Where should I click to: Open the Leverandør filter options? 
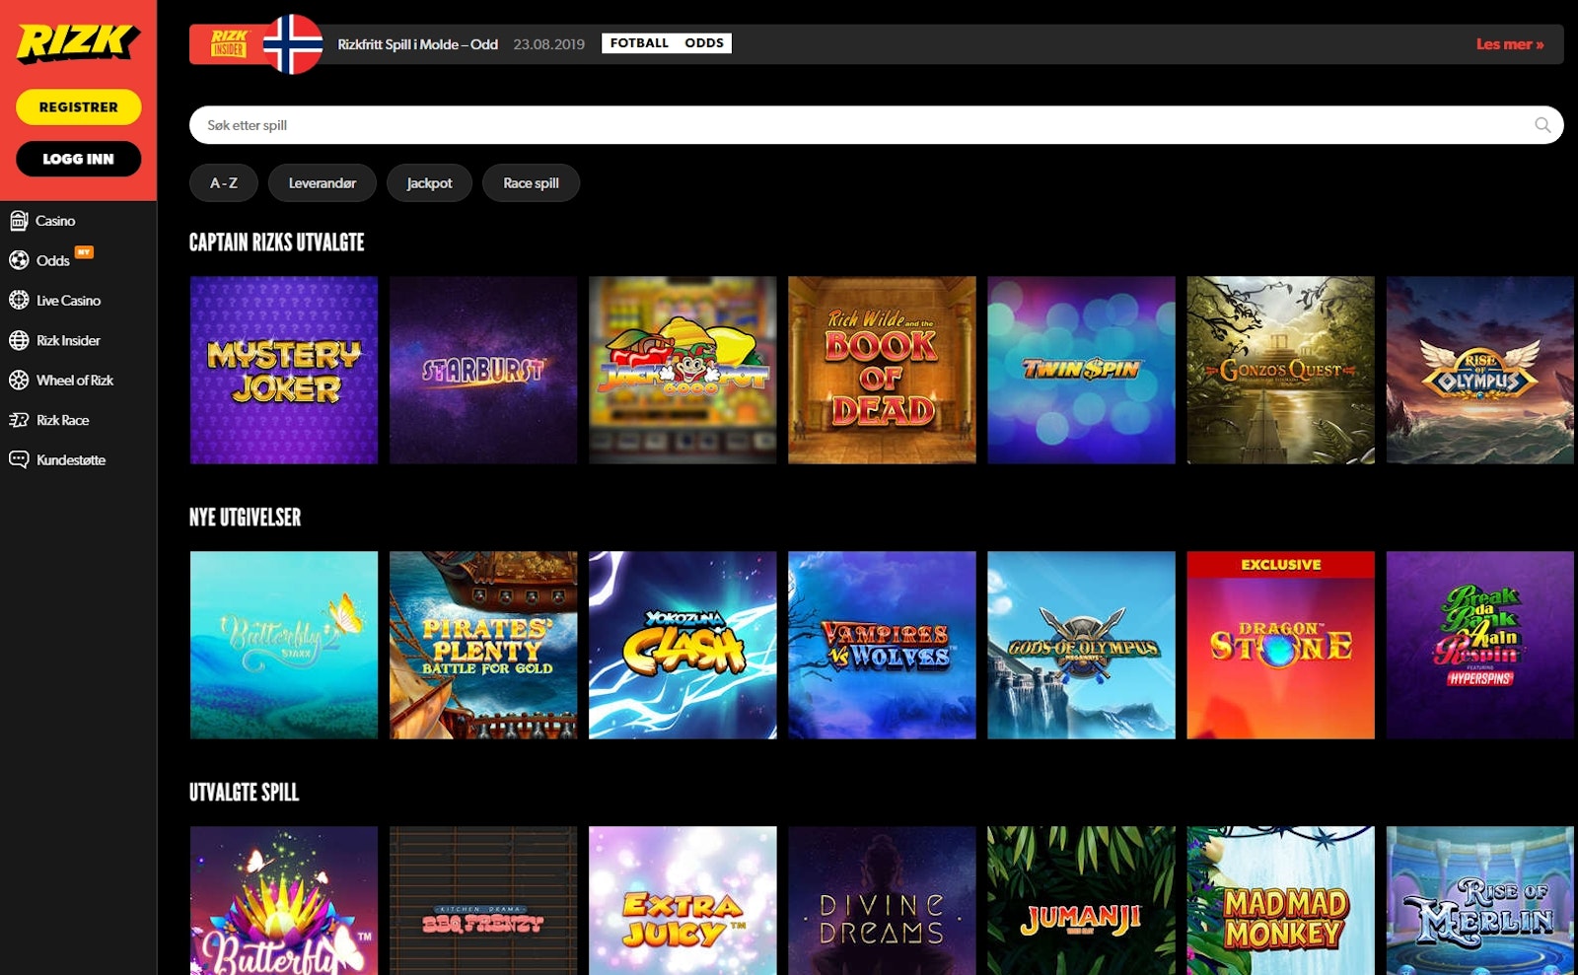pyautogui.click(x=322, y=182)
